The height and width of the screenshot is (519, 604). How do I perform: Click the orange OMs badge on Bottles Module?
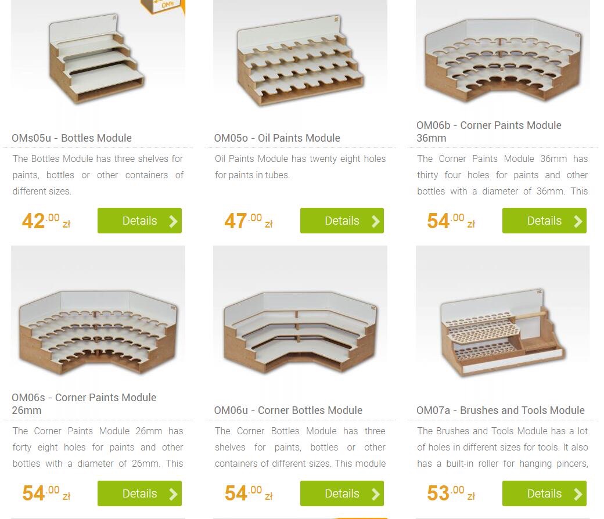point(164,6)
